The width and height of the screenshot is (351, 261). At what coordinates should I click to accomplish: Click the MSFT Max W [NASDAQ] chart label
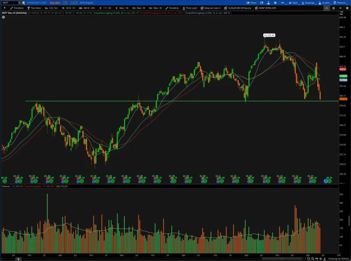pyautogui.click(x=14, y=13)
